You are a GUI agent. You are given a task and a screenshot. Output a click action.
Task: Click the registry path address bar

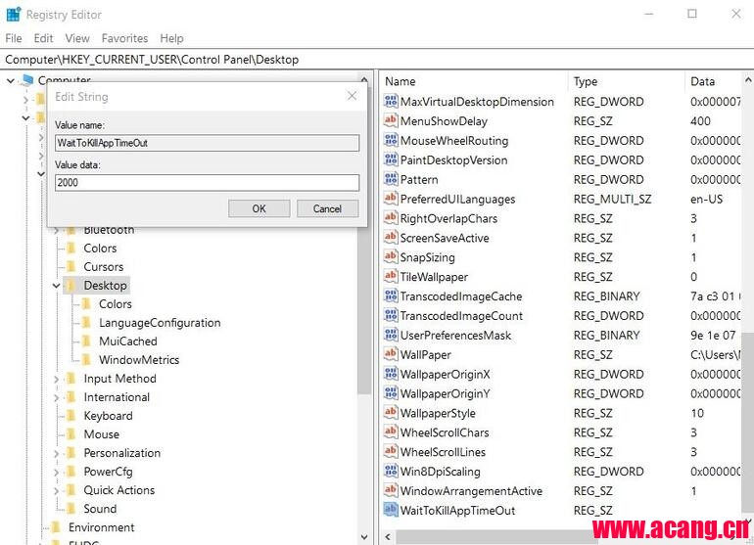click(377, 60)
